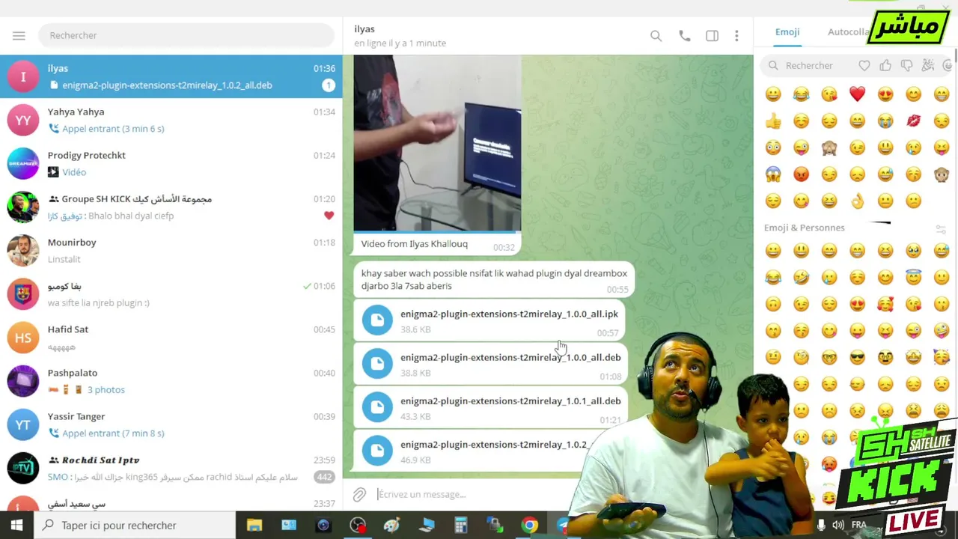Click the 'Taper ici pour rechercher' taskbar search
The image size is (958, 539).
pos(135,526)
